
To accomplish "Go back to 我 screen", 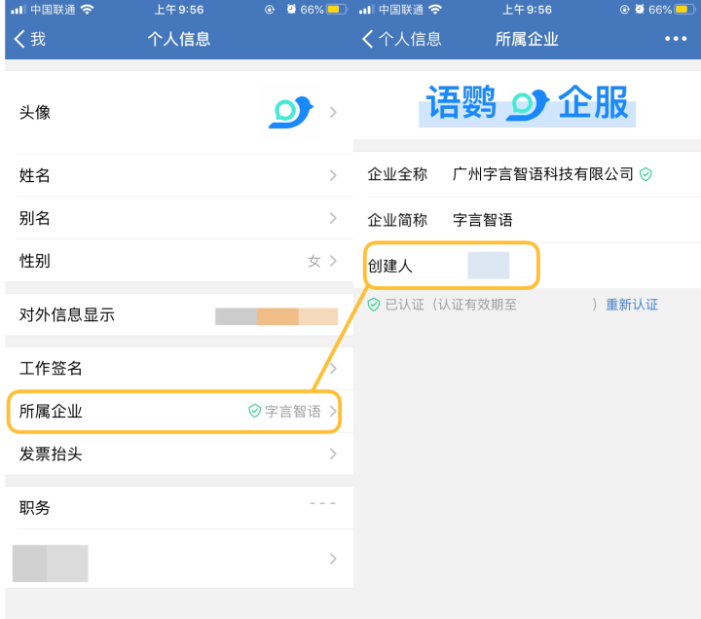I will click(x=29, y=39).
